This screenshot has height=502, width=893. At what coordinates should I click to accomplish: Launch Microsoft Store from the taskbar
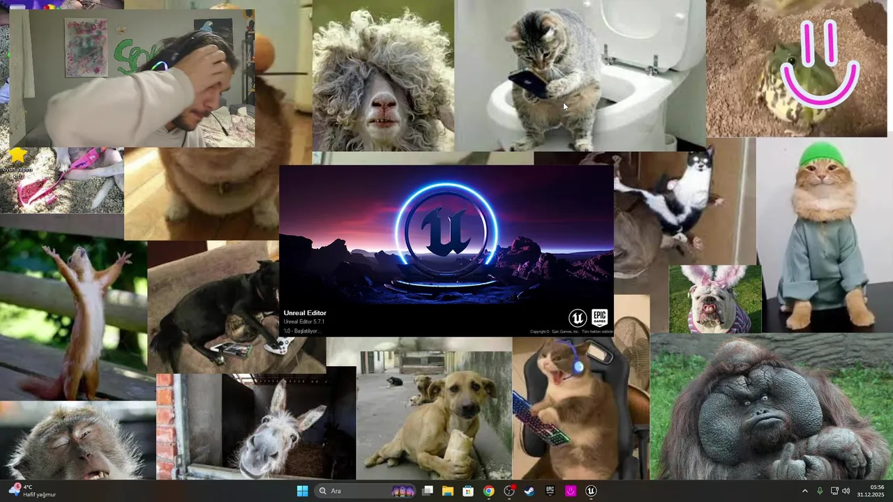[x=468, y=491]
